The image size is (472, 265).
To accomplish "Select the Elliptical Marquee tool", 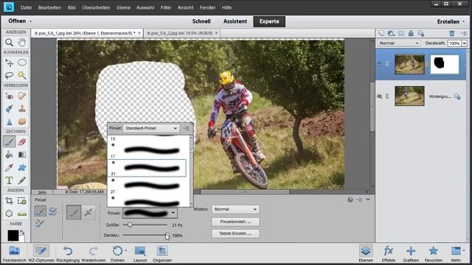I will click(21, 63).
